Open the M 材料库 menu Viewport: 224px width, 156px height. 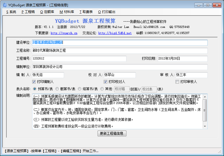67,12
